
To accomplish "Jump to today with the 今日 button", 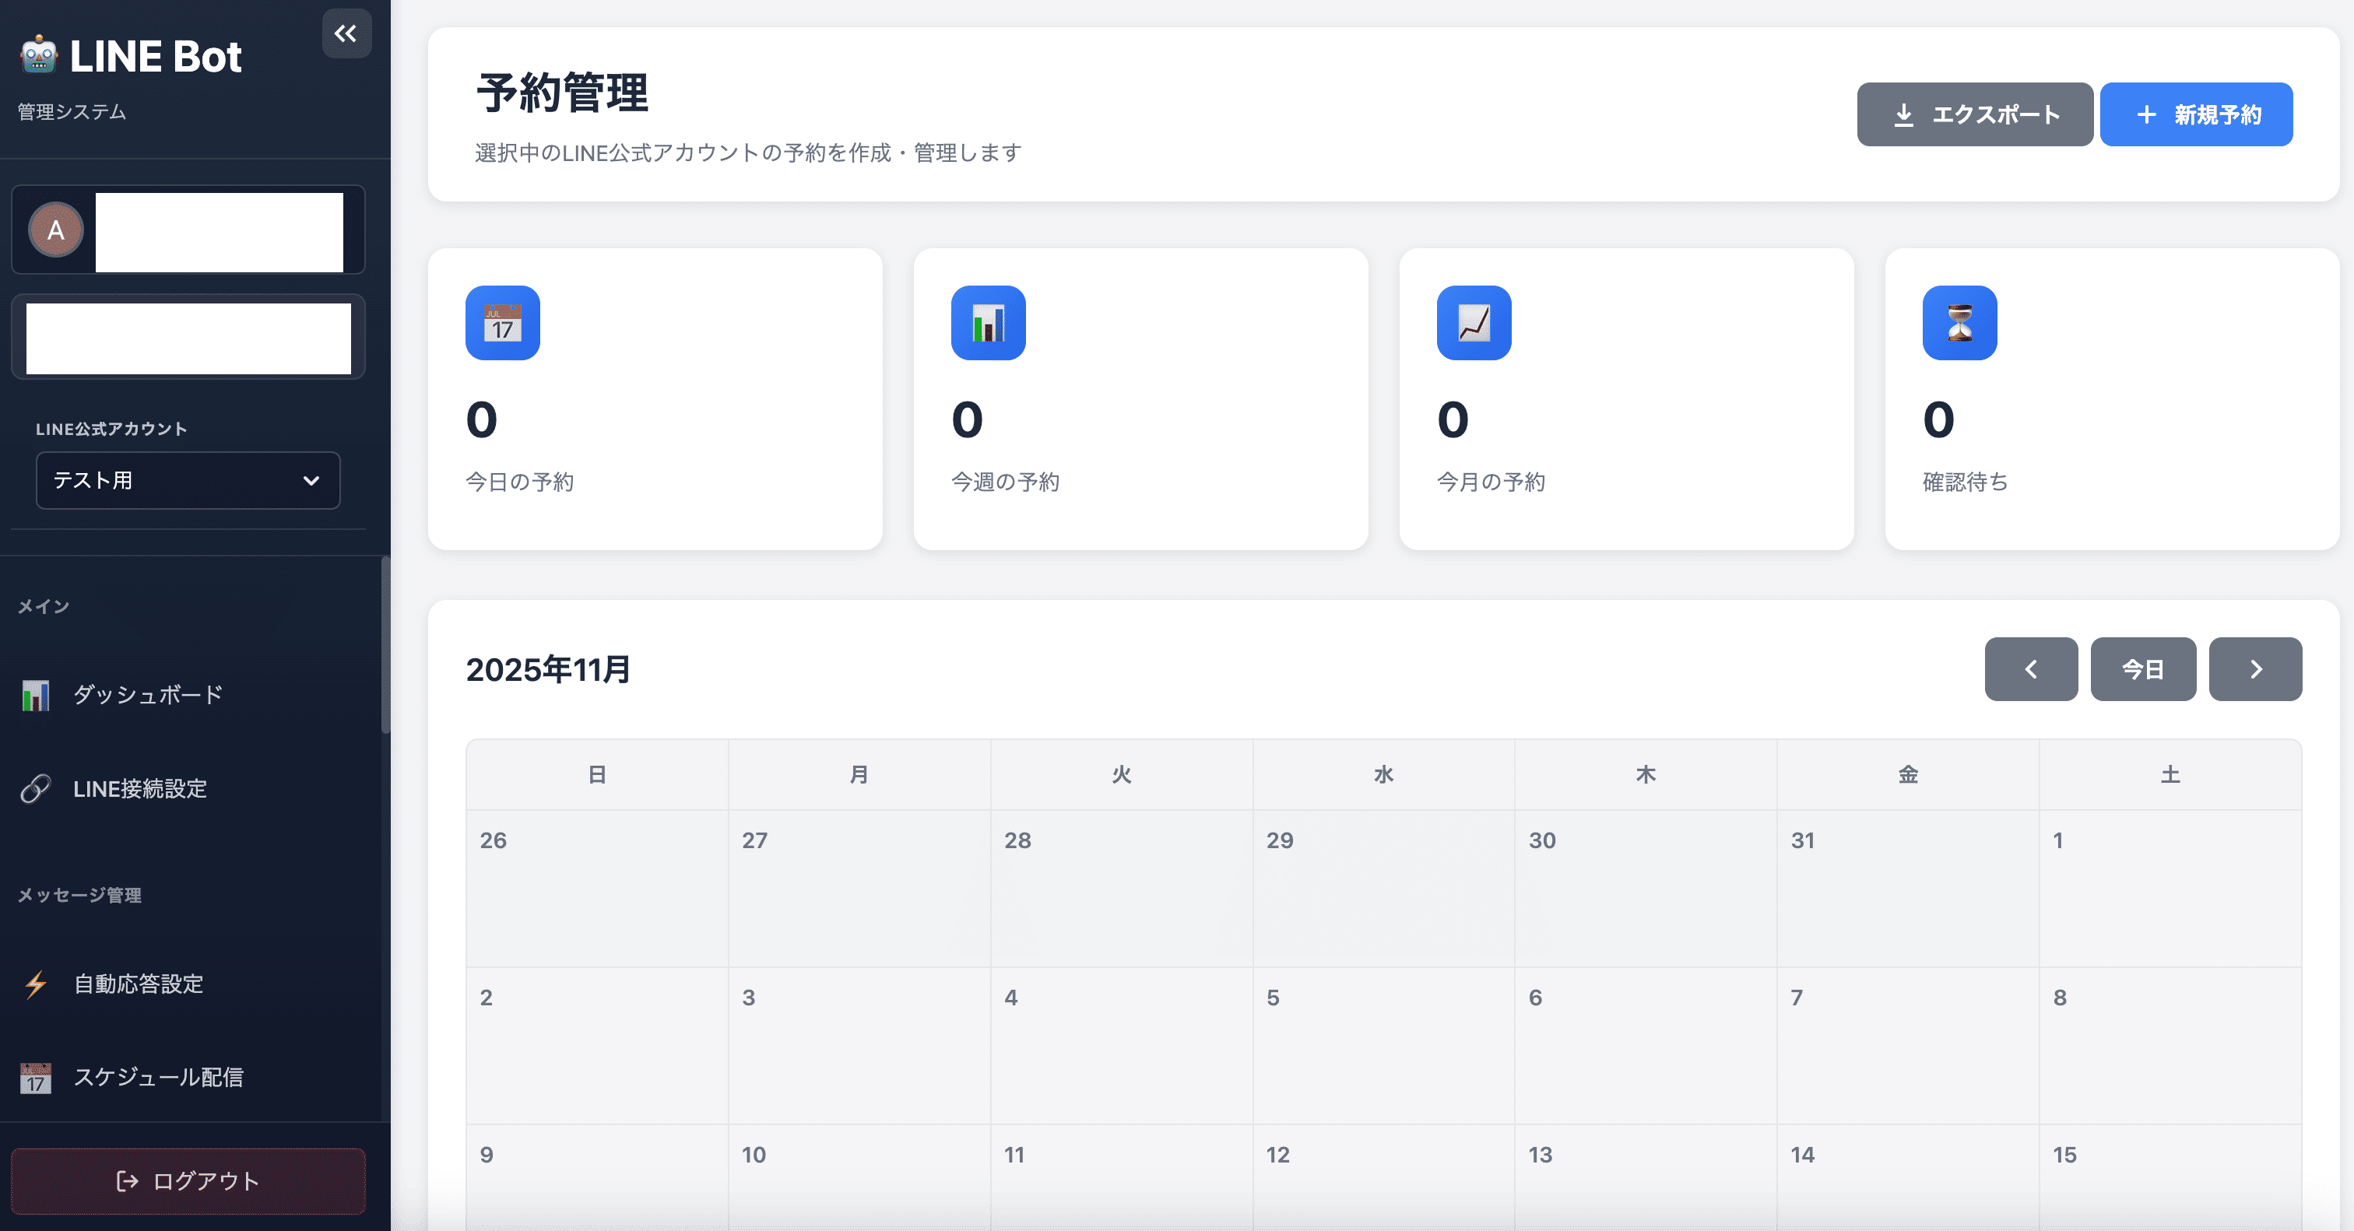I will pos(2143,669).
